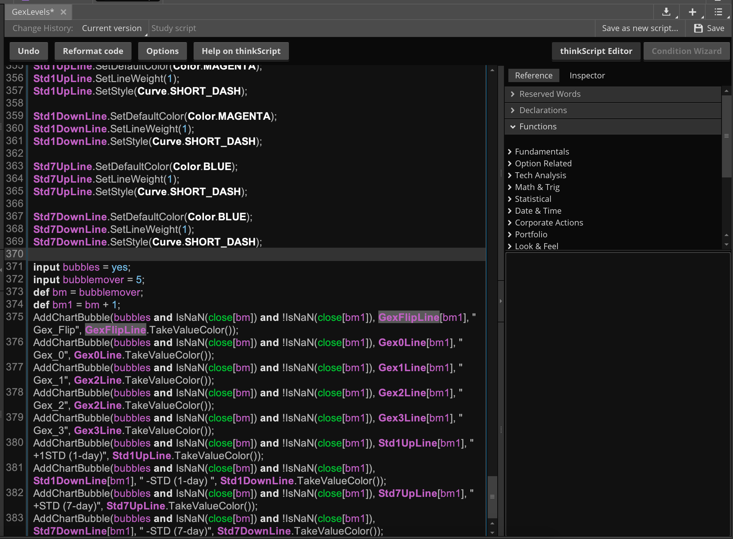Click Std7UpLine.SetDefaultColor line 363
This screenshot has height=539, width=733.
point(135,166)
